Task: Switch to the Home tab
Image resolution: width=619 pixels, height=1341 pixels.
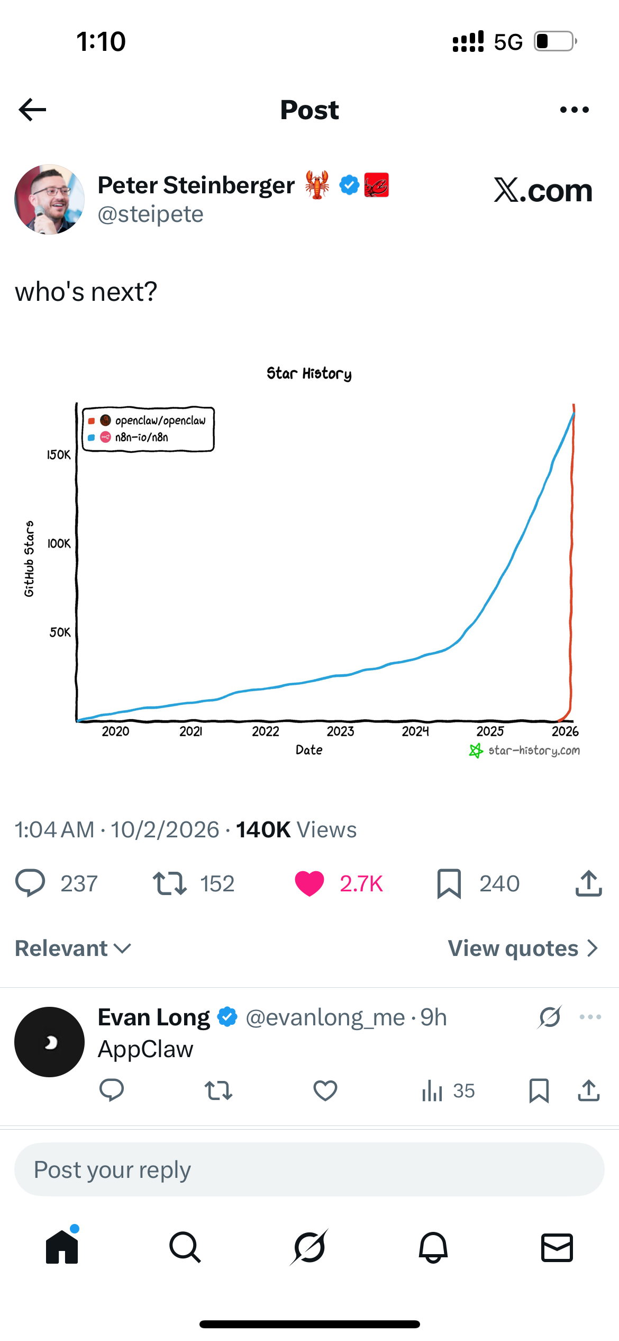Action: point(62,1247)
